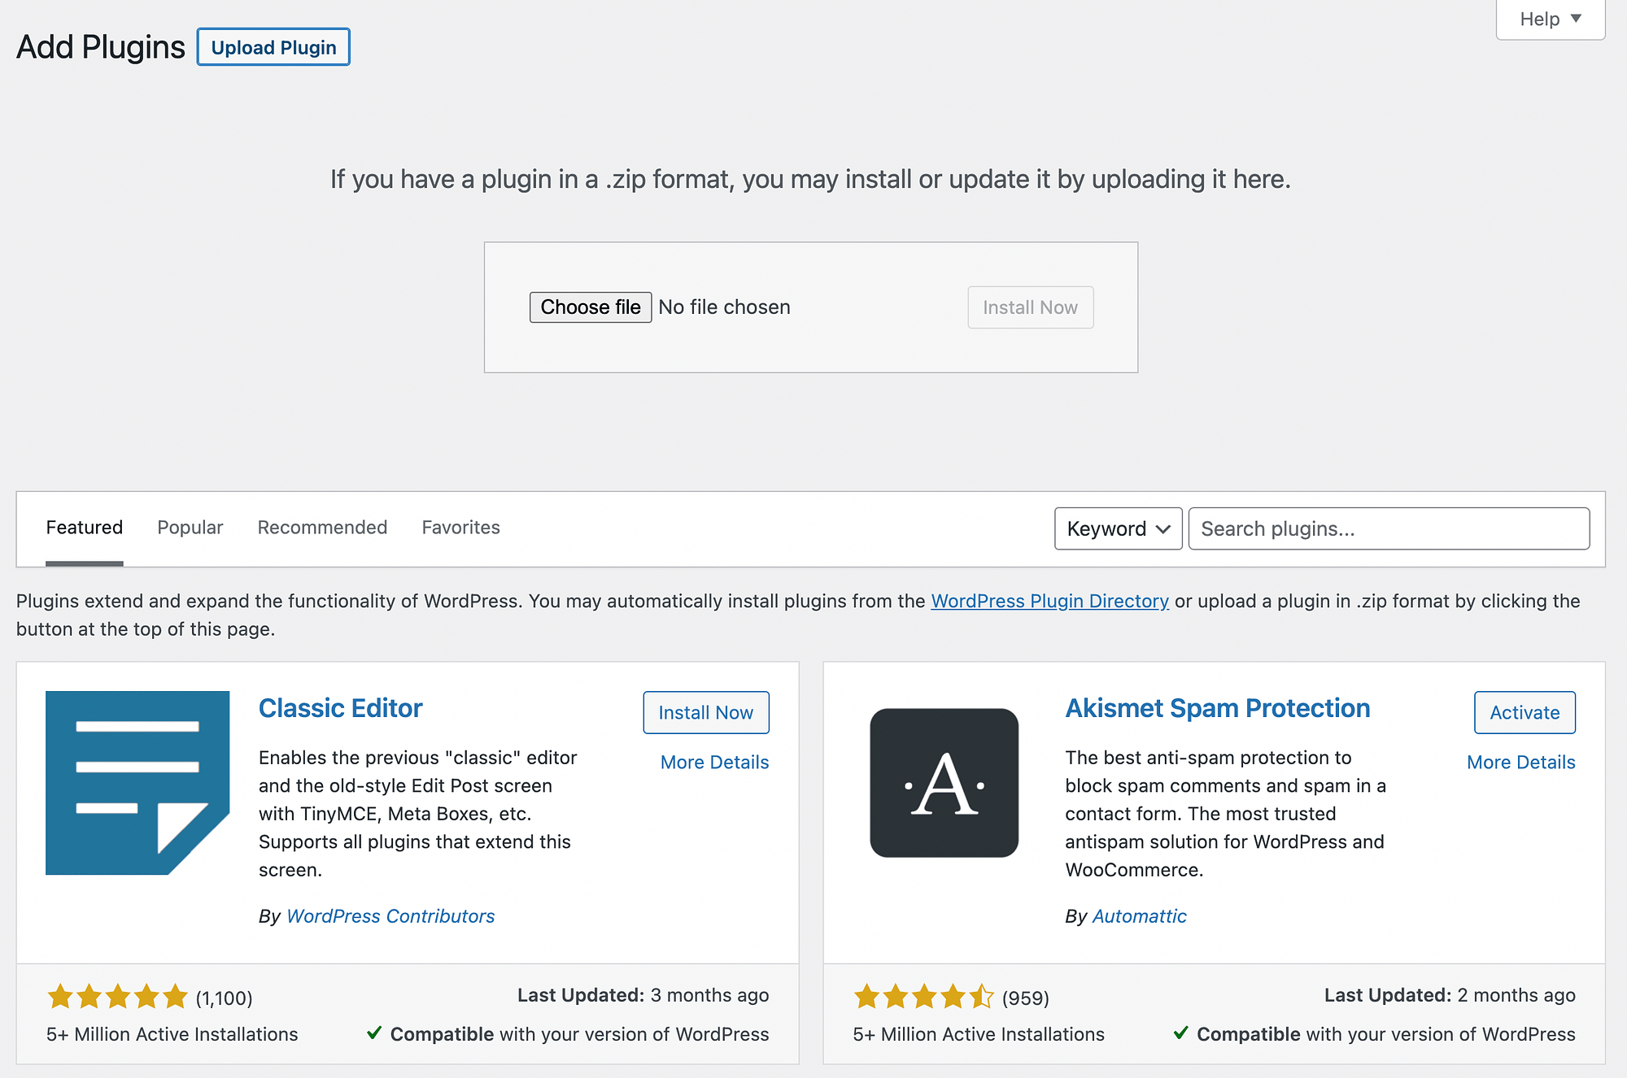Switch to the Popular tab
The image size is (1627, 1078).
[190, 528]
